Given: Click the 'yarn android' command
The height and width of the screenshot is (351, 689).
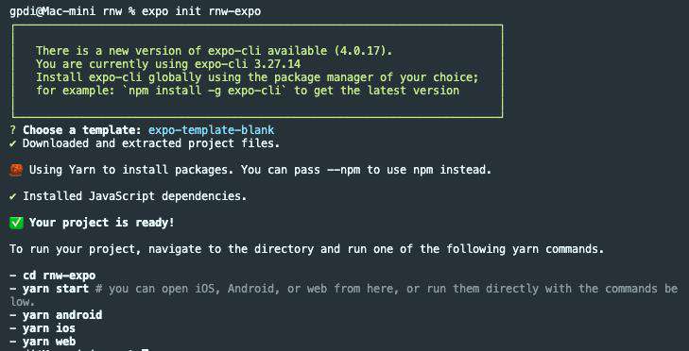Looking at the screenshot, I should pyautogui.click(x=62, y=315).
